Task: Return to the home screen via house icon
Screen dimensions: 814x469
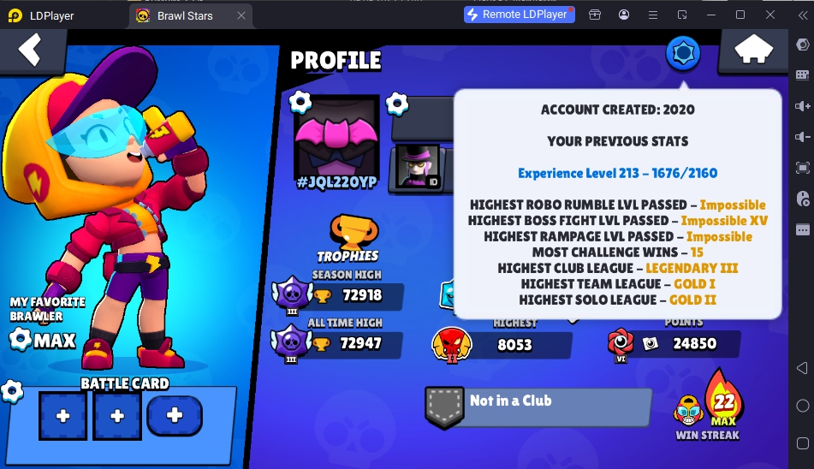Action: [x=753, y=50]
